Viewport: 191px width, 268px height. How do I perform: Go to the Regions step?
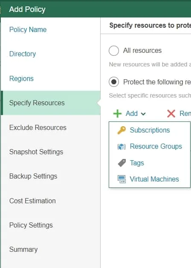coord(21,79)
